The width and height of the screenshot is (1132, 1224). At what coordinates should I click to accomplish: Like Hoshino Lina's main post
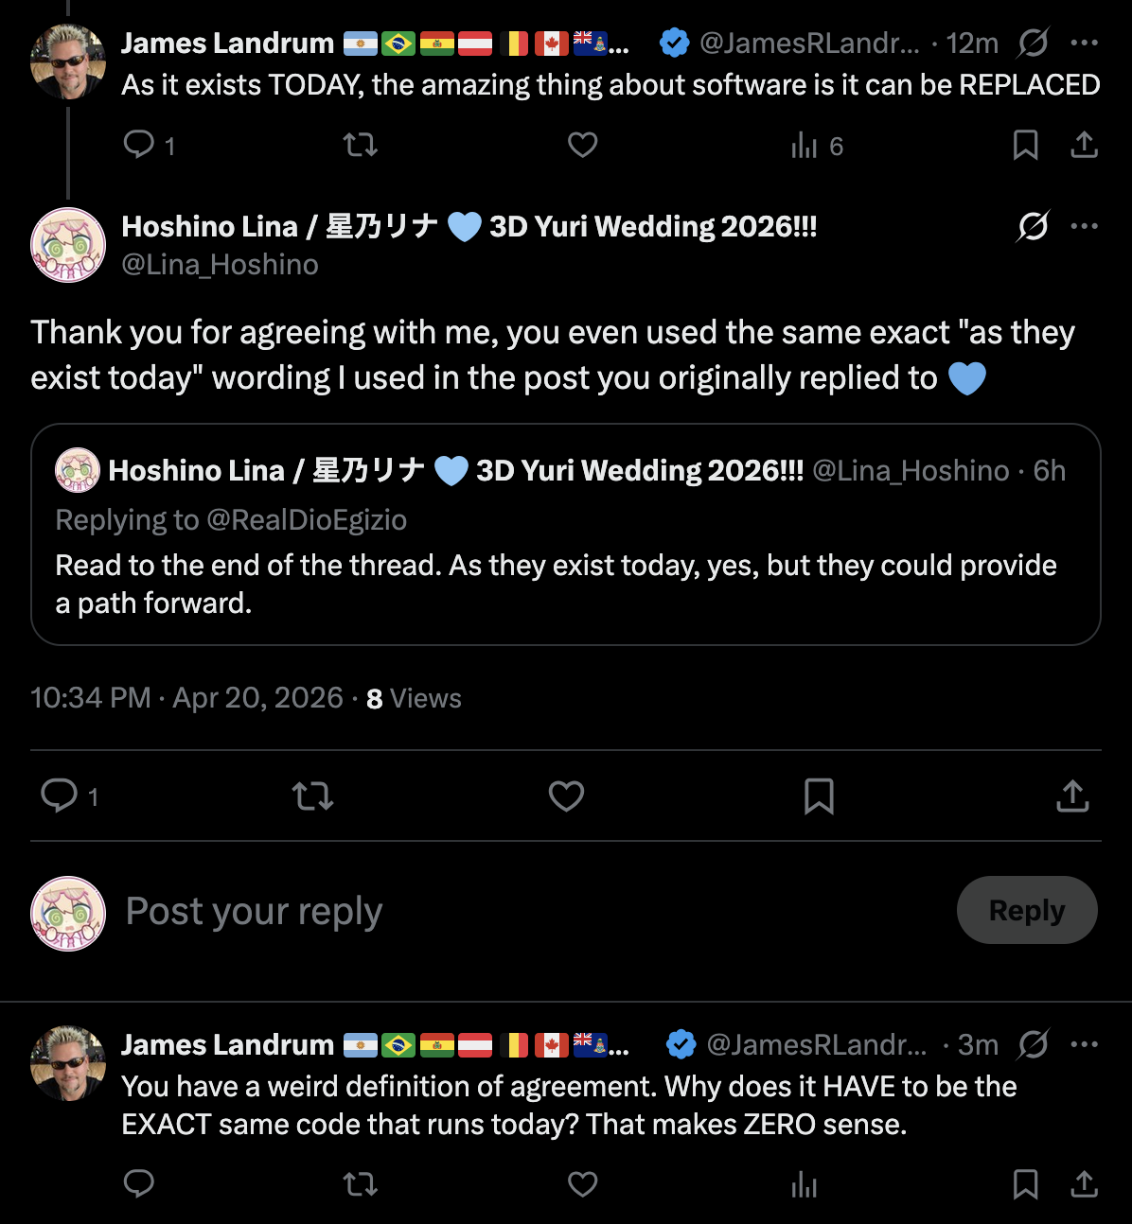566,796
